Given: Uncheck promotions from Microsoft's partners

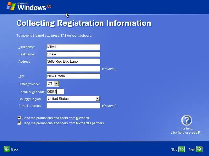Looking at the screenshot, I should coord(19,123).
